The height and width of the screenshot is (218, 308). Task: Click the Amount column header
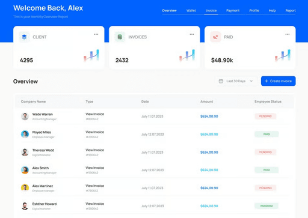click(206, 101)
